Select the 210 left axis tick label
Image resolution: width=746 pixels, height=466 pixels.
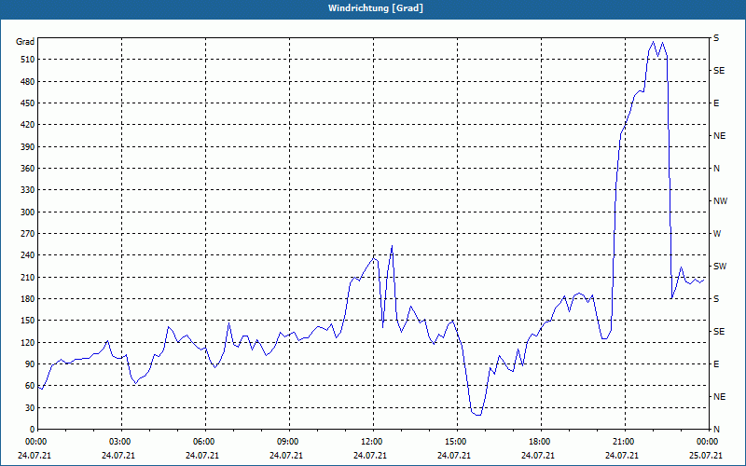tap(27, 277)
